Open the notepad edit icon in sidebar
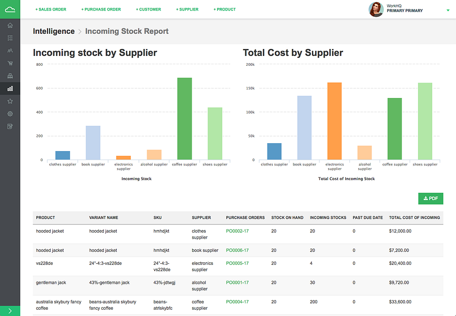456x316 pixels. pos(10,126)
